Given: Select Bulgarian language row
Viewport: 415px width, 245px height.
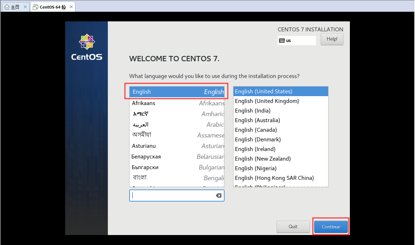Looking at the screenshot, I should coord(177,167).
